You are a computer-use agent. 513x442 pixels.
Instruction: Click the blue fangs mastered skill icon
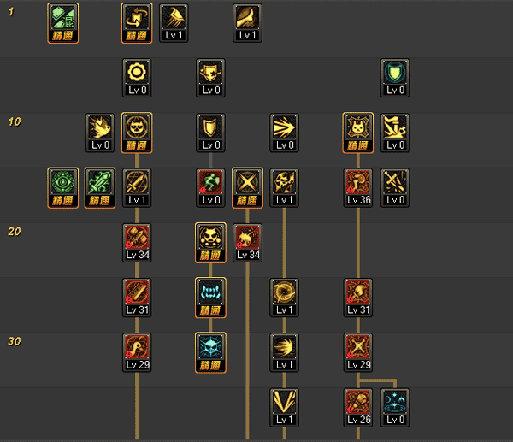210,298
